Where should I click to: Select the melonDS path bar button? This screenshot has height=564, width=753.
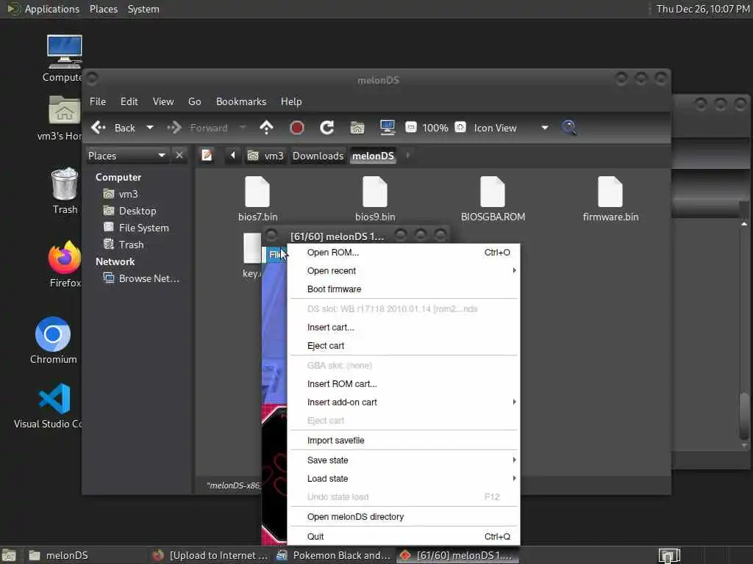(x=373, y=156)
